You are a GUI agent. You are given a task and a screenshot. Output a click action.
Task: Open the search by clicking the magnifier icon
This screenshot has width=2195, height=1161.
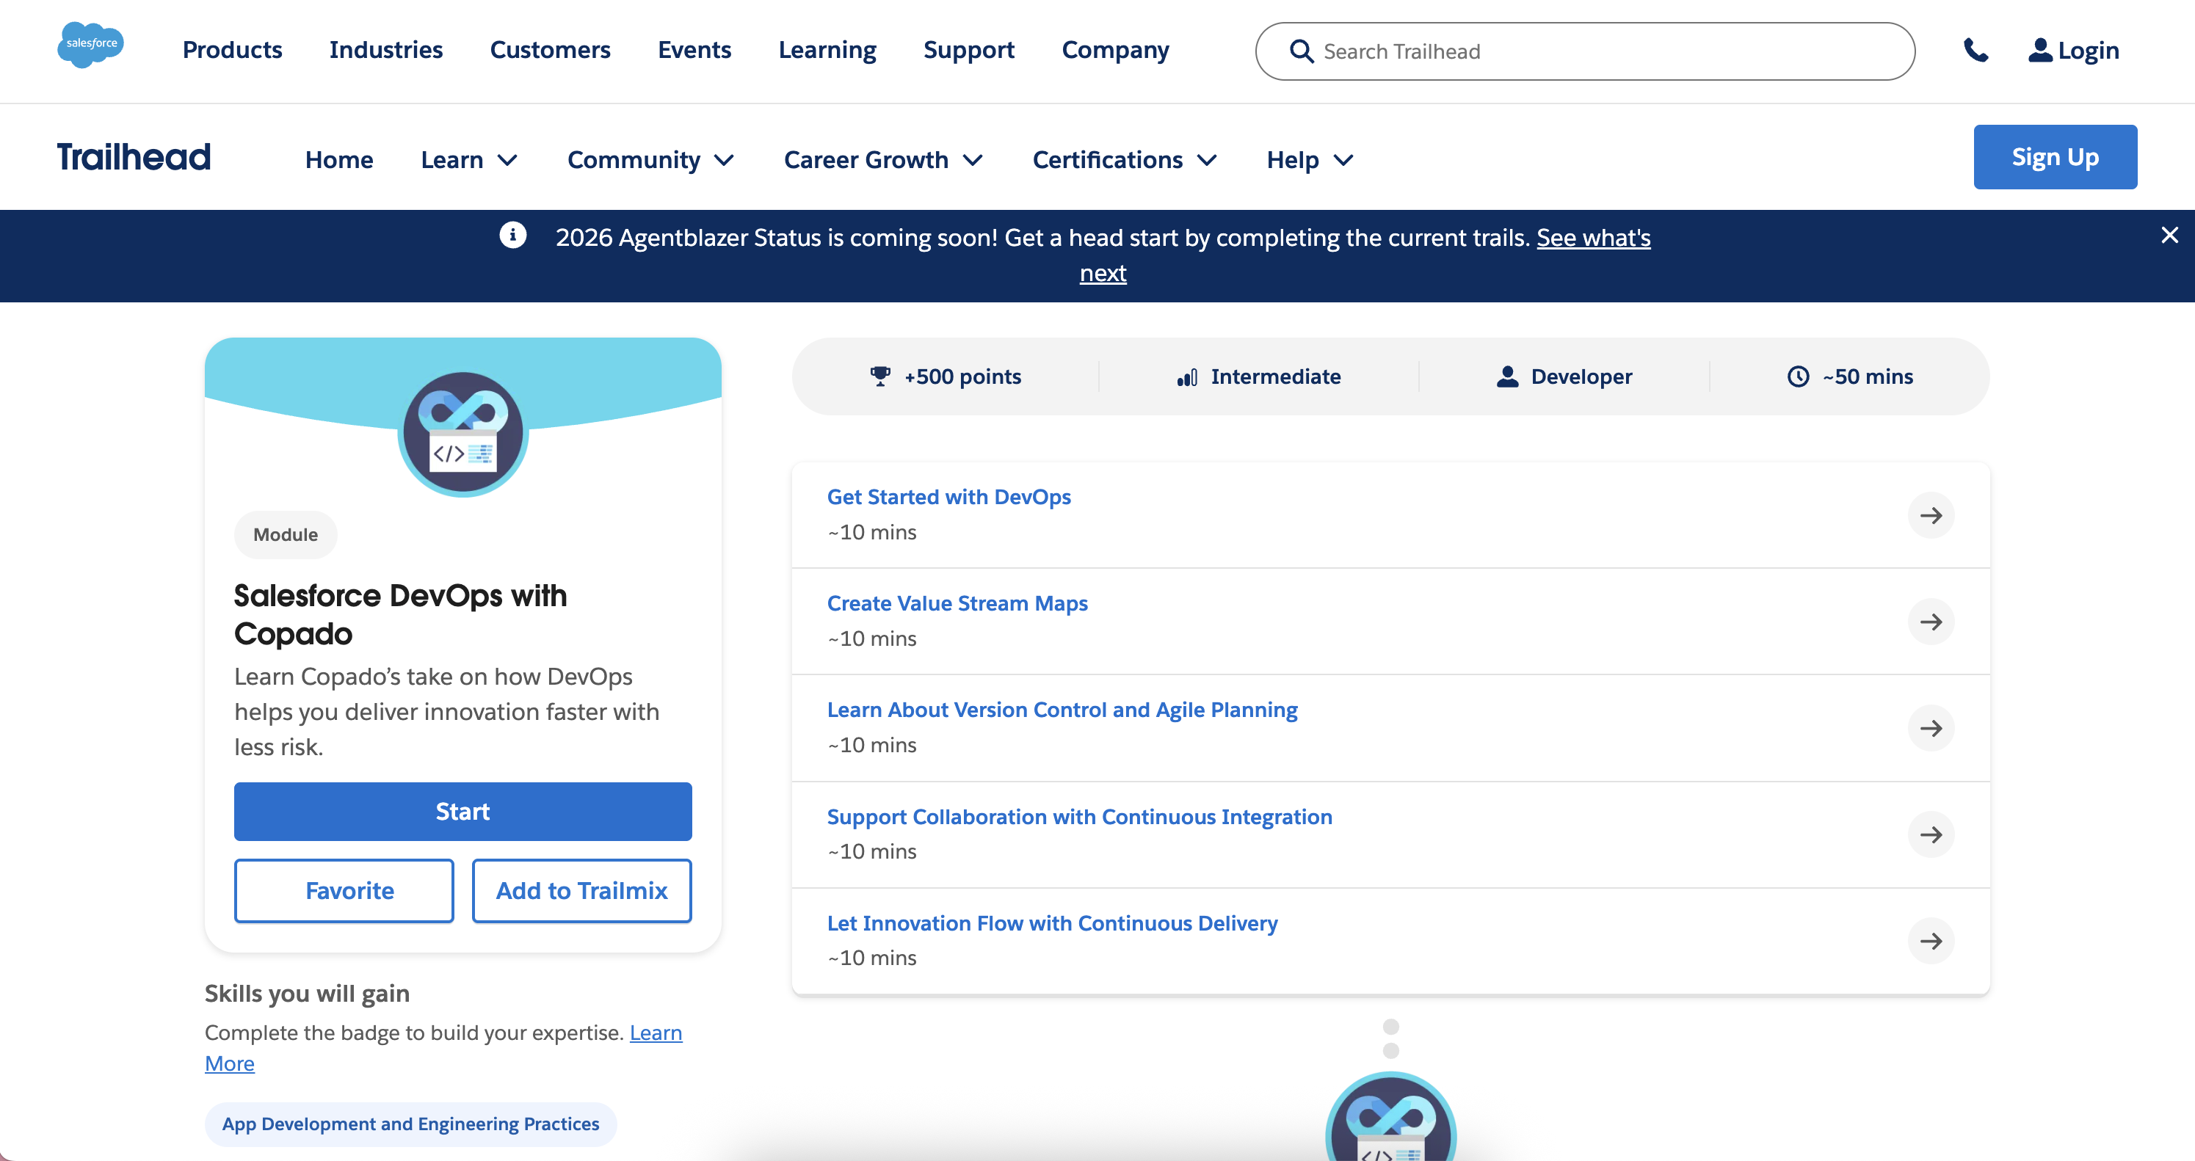[1301, 51]
